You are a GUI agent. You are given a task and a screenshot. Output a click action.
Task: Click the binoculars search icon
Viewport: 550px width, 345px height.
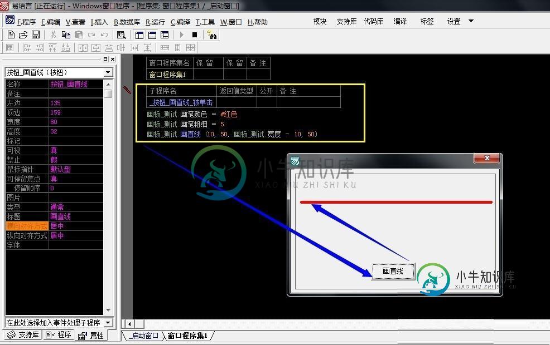click(x=212, y=35)
